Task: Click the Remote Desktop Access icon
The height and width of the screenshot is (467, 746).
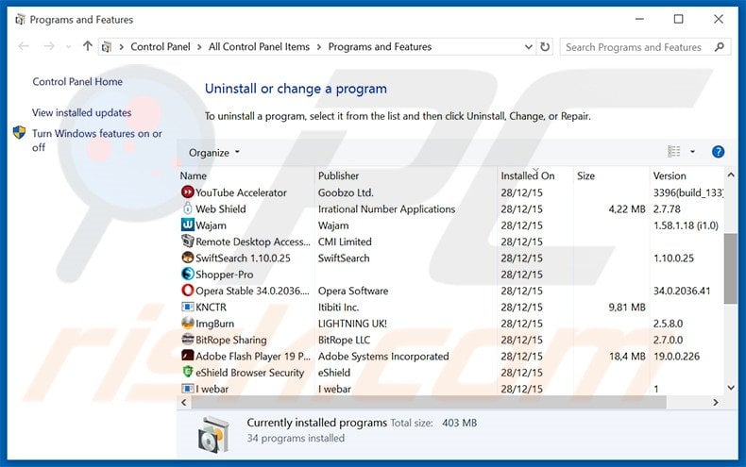Action: [x=188, y=242]
